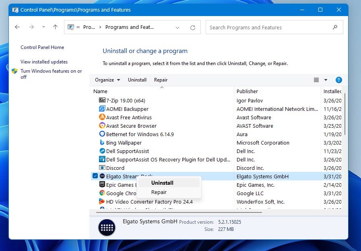Click the Elgato Systems GmbH publisher cell

click(262, 176)
